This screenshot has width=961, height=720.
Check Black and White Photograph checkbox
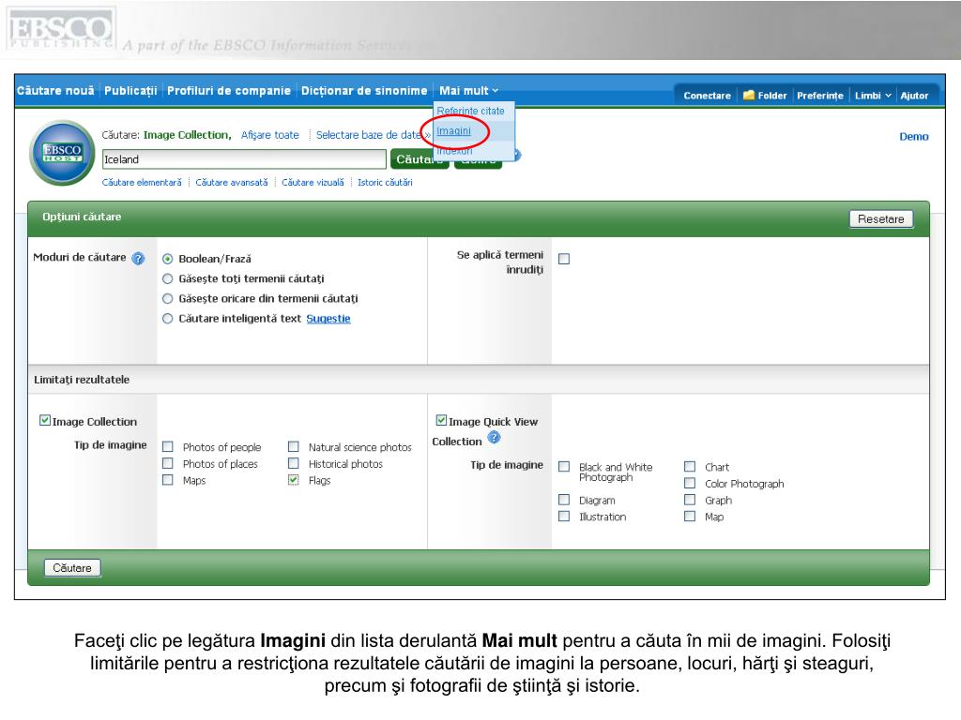(564, 467)
